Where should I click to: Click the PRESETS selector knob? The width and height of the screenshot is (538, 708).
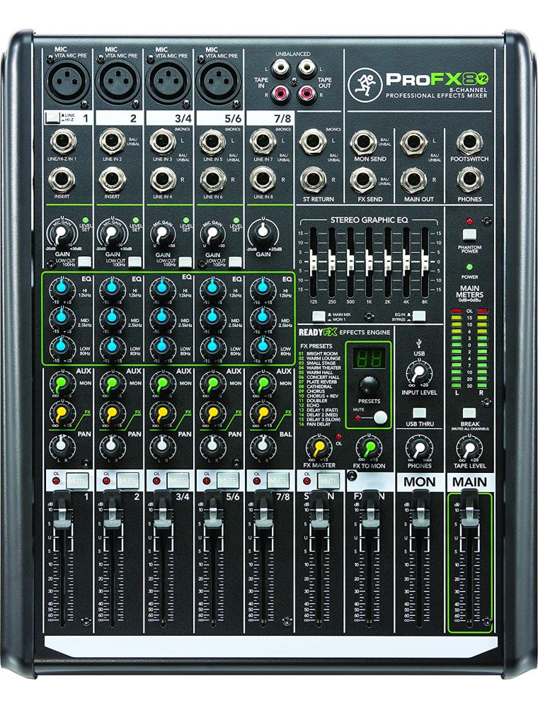[x=369, y=387]
